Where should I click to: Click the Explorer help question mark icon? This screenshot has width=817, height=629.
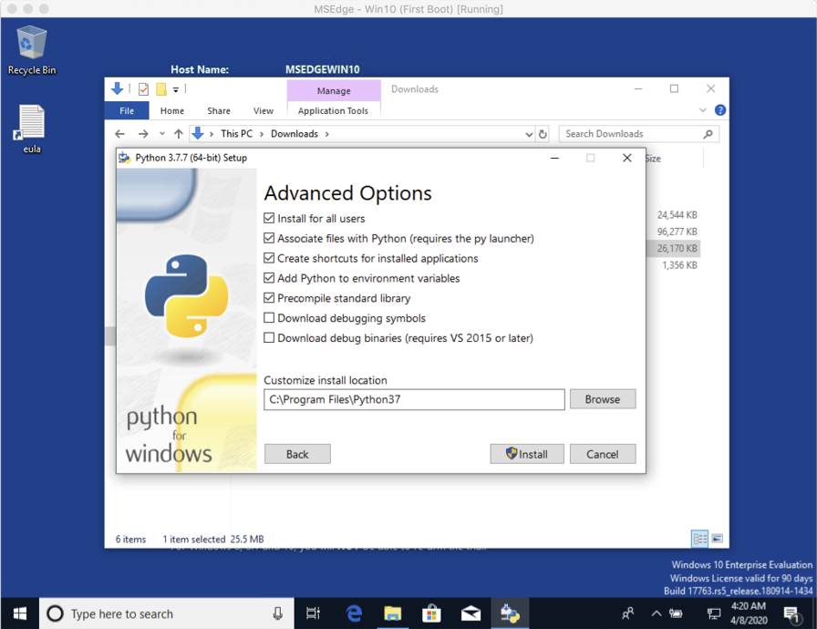pos(719,110)
